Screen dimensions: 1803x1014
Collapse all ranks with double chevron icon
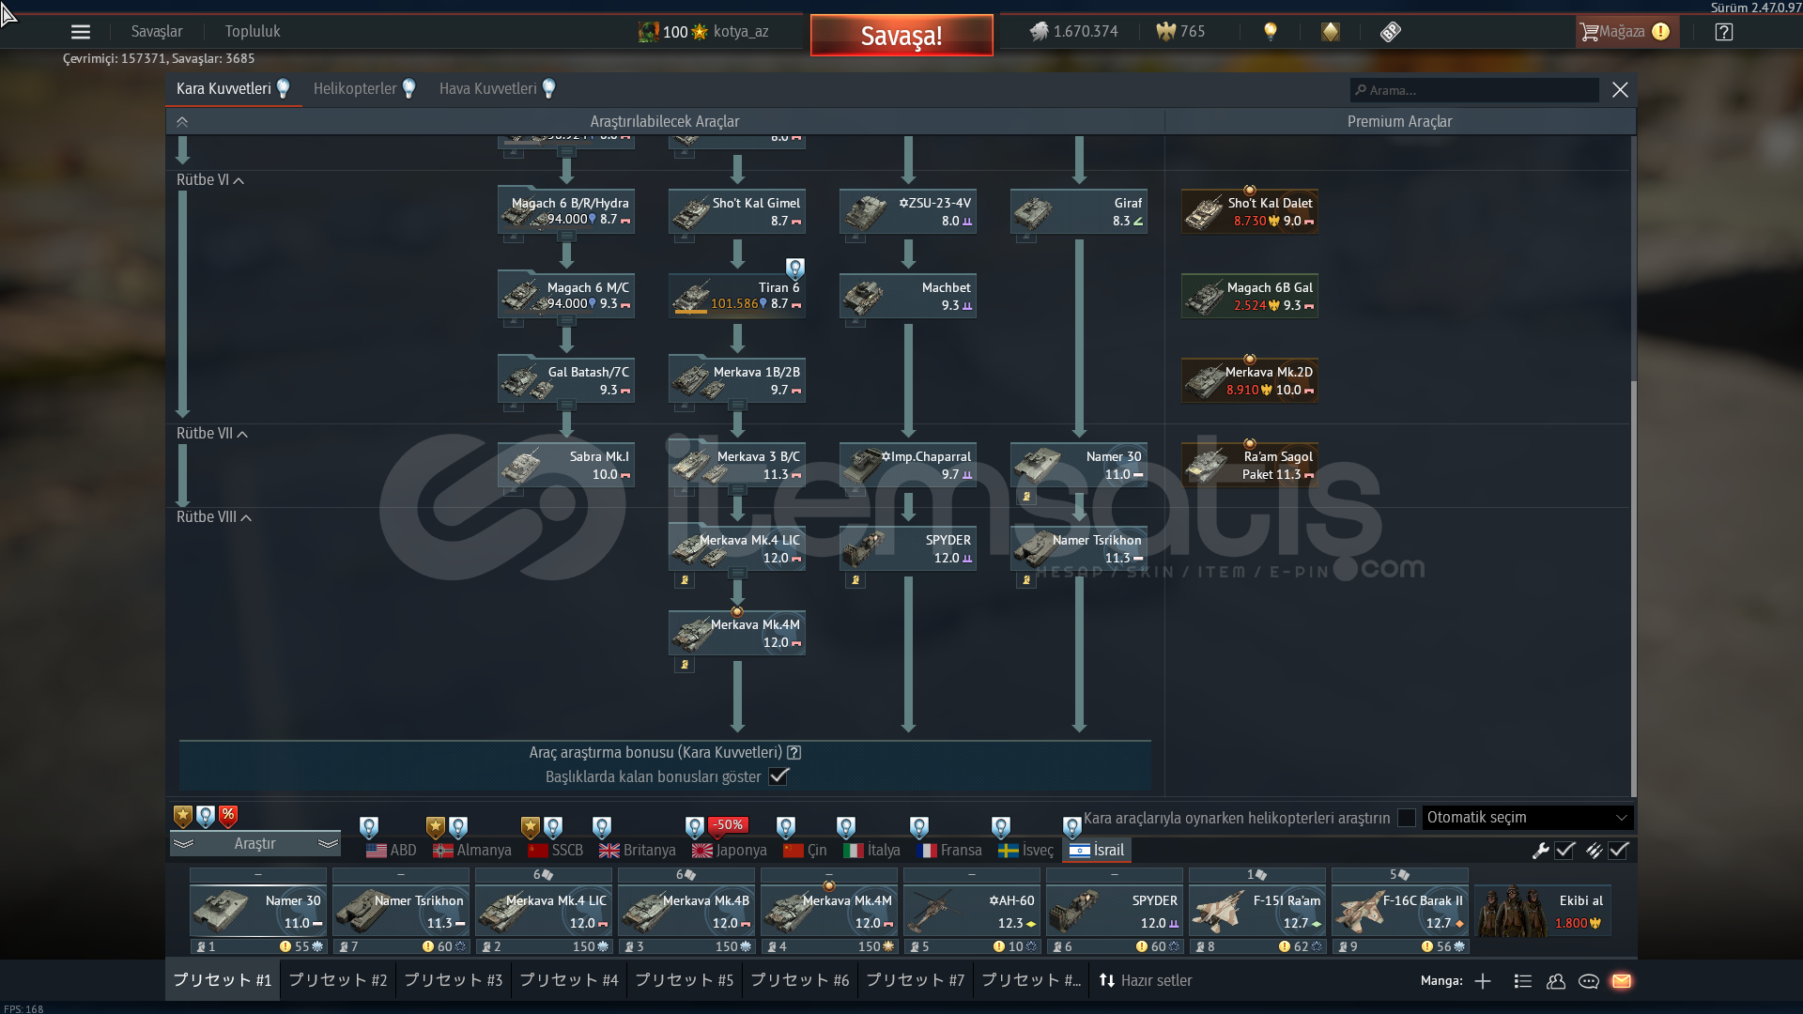(182, 122)
